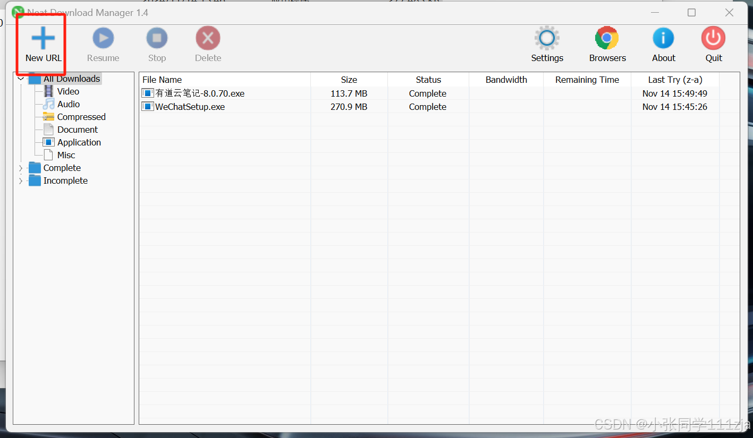Click Complete status of WeChatSetup row

tap(428, 107)
